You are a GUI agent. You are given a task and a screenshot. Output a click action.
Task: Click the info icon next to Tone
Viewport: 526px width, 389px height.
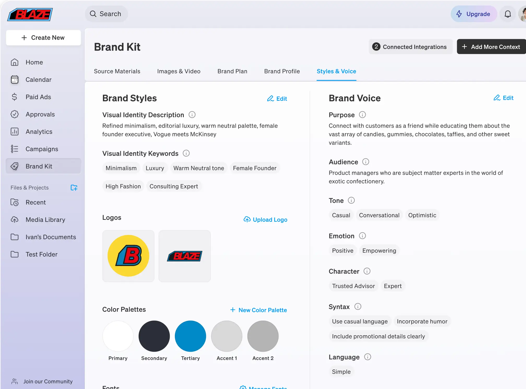pyautogui.click(x=351, y=201)
